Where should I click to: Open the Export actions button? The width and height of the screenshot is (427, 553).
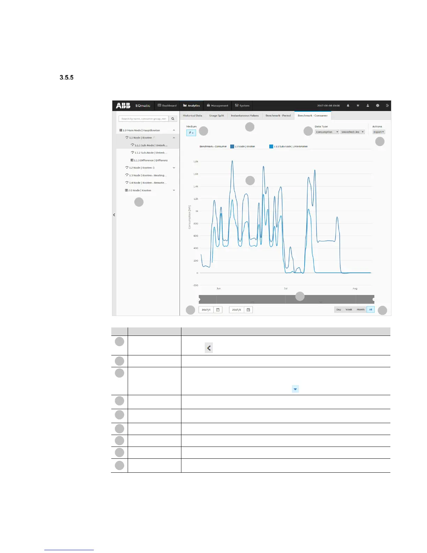(x=379, y=132)
